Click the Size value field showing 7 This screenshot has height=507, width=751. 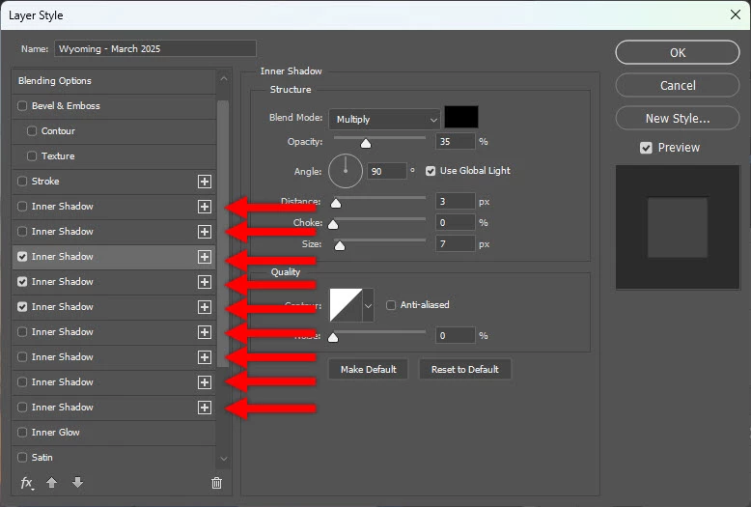(x=455, y=244)
